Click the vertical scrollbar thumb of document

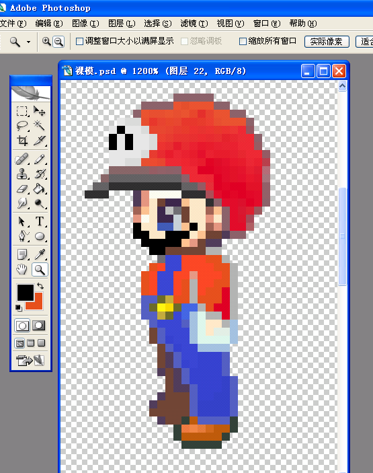[x=343, y=236]
